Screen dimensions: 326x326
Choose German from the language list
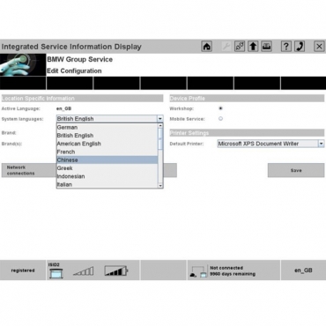coord(107,128)
